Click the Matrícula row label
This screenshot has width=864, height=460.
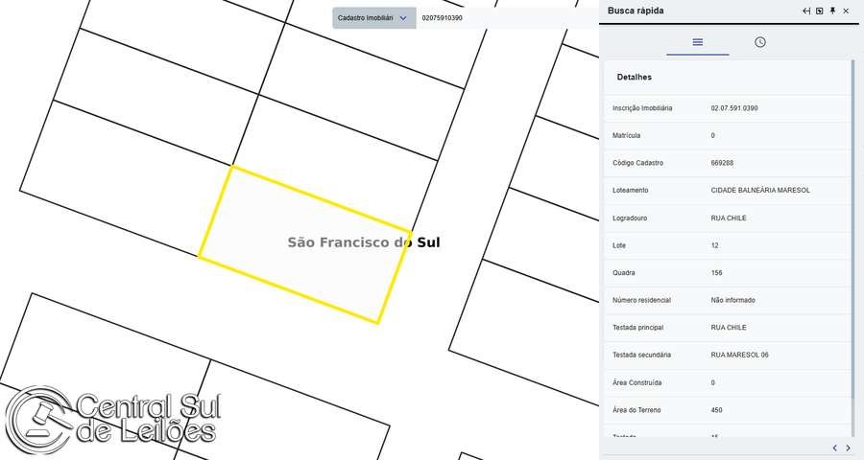pos(627,135)
